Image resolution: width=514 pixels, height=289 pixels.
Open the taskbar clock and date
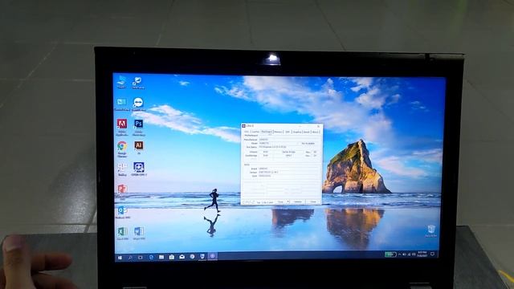pyautogui.click(x=422, y=254)
